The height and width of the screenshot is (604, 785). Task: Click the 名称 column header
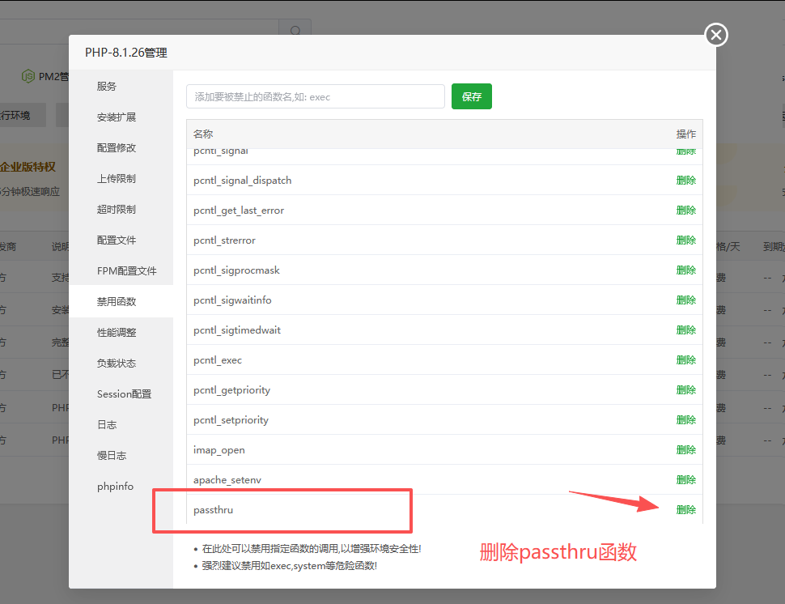[x=203, y=134]
